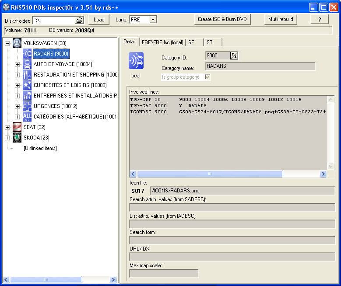Switch to the FRE\FRE.lsc (local) tab

coord(162,42)
